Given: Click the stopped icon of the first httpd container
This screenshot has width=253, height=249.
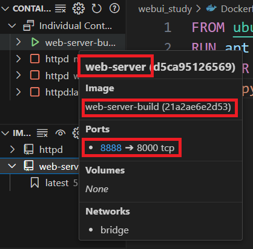Looking at the screenshot, I should click(x=34, y=59).
